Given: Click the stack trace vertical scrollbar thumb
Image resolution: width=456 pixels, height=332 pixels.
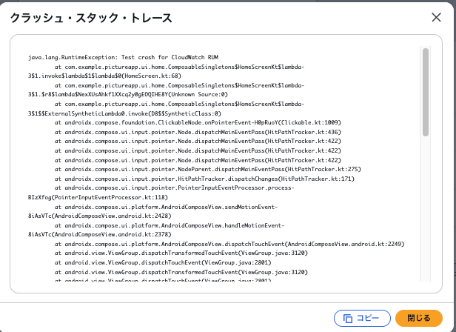Looking at the screenshot, I should click(426, 92).
